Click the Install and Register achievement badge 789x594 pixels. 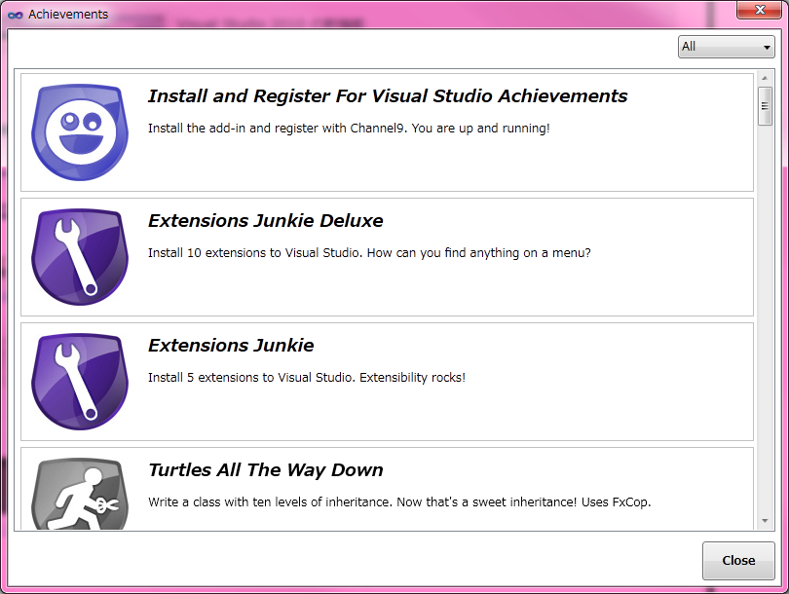79,130
